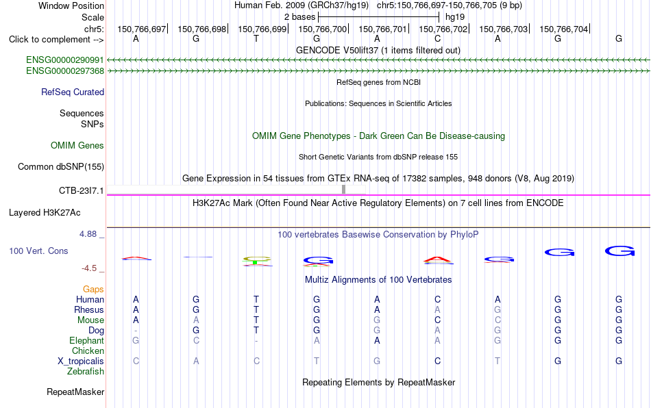Click the 'Click to complement -->' label
651x408 pixels.
click(56, 40)
